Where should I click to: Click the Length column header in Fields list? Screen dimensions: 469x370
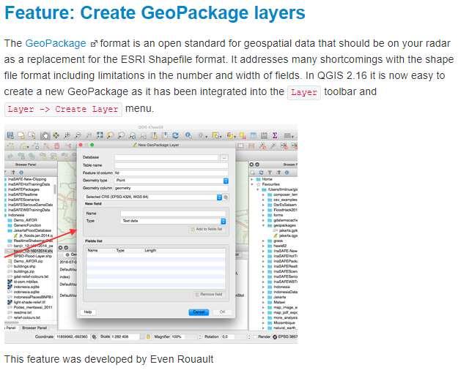tap(150, 251)
